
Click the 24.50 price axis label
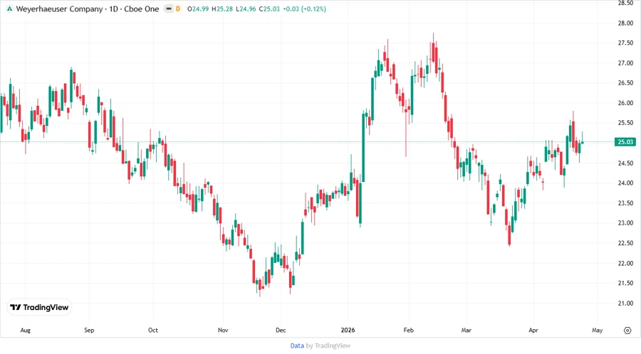(x=625, y=163)
